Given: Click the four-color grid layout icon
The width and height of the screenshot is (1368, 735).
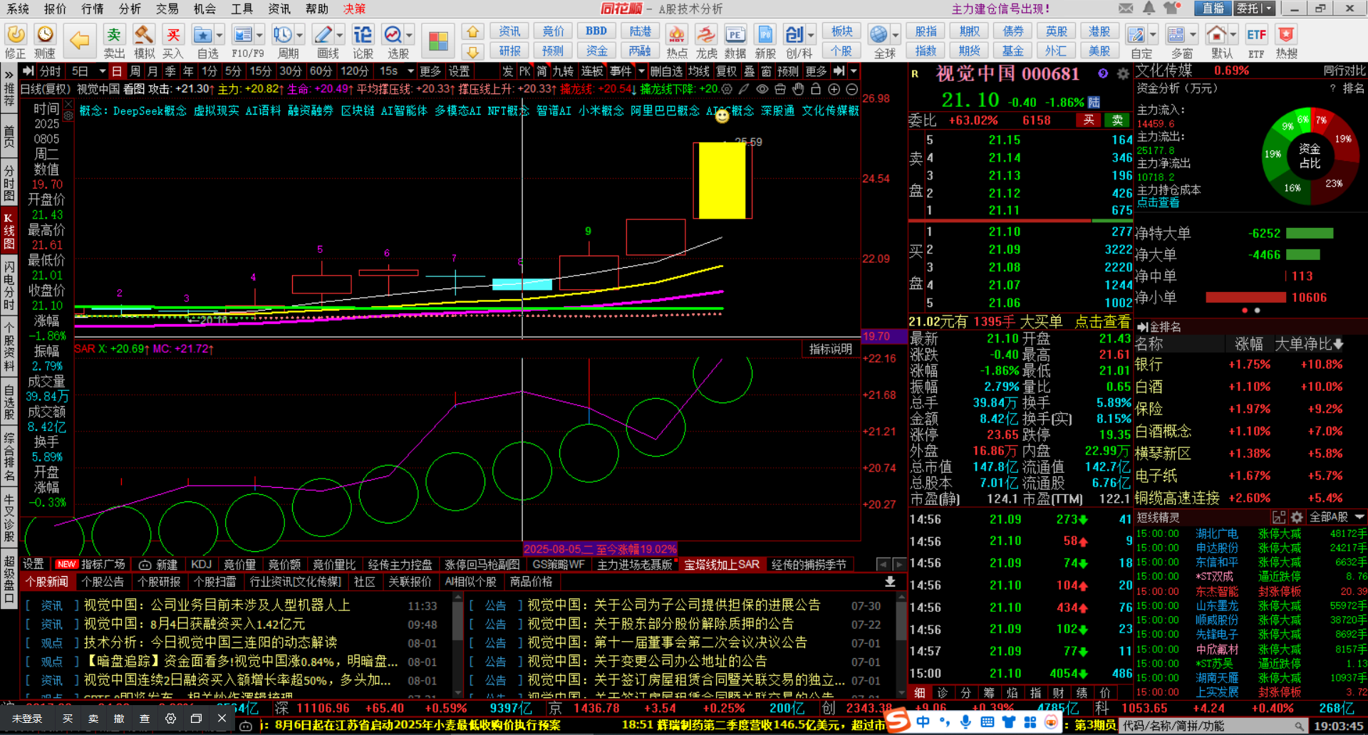Looking at the screenshot, I should point(438,41).
